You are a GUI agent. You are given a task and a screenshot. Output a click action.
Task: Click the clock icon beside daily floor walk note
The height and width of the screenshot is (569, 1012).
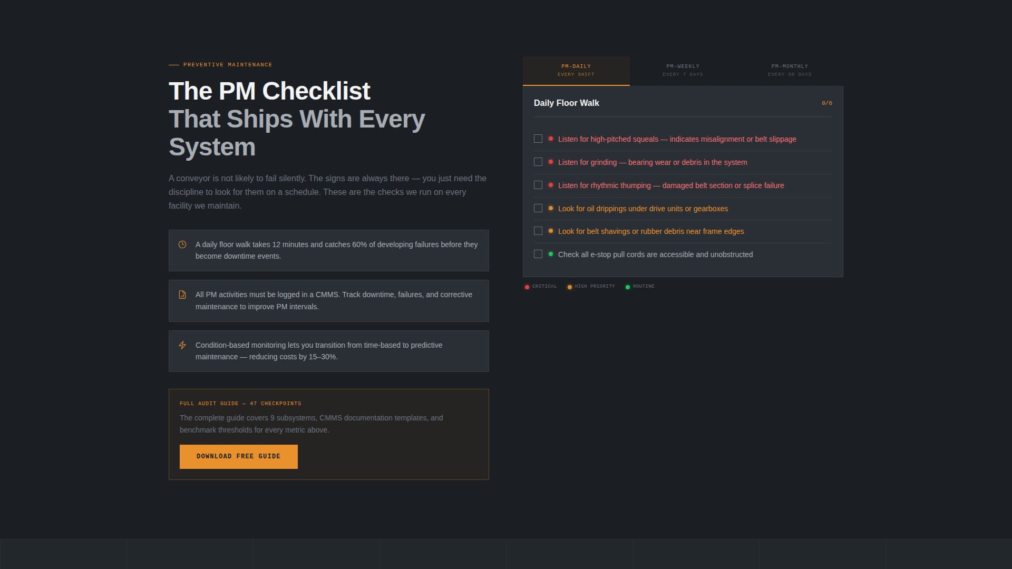182,244
